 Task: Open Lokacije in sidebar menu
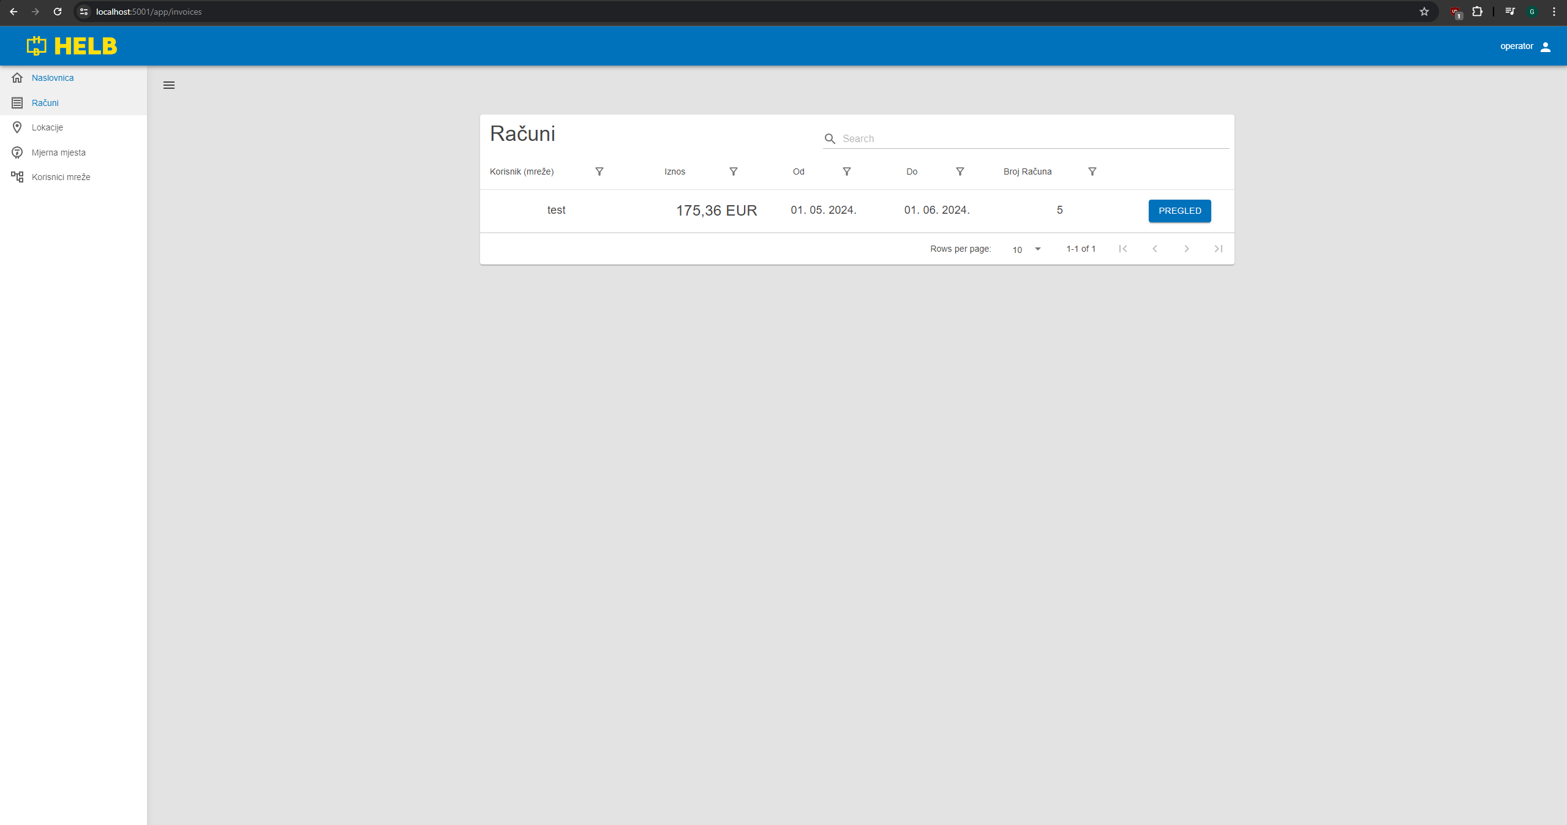coord(73,127)
